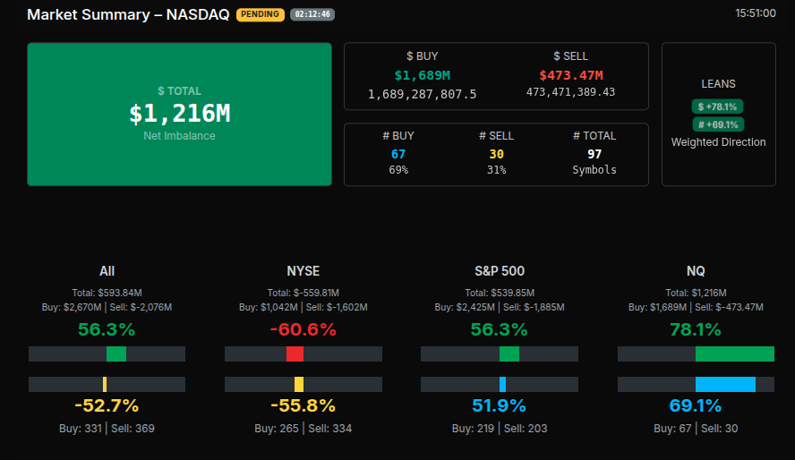This screenshot has height=460, width=795.
Task: Click the green $1,216M Net Imbalance card
Action: 179,114
